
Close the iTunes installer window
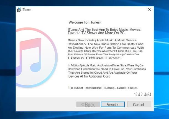(x=150, y=10)
